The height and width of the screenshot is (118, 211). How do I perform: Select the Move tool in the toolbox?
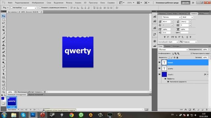(x=4, y=16)
